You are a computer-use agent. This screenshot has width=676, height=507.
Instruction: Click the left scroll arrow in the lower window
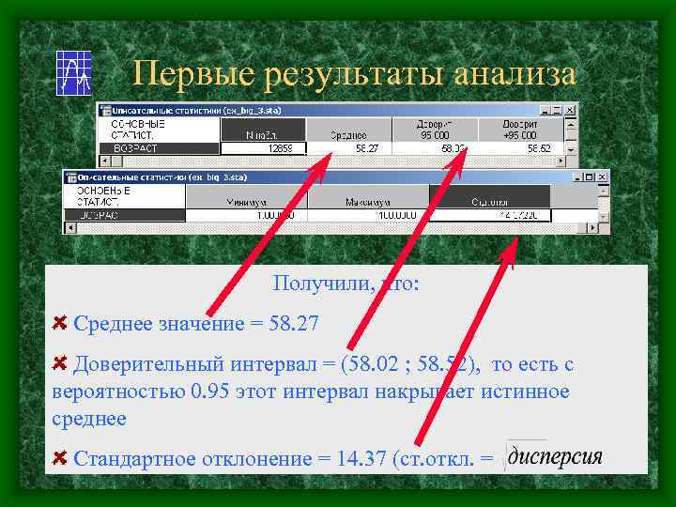[70, 227]
